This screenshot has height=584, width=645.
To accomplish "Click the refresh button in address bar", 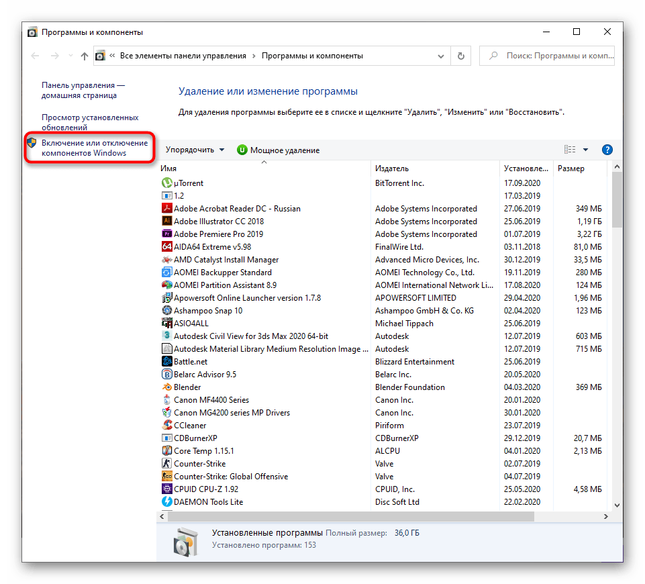I will [x=460, y=56].
